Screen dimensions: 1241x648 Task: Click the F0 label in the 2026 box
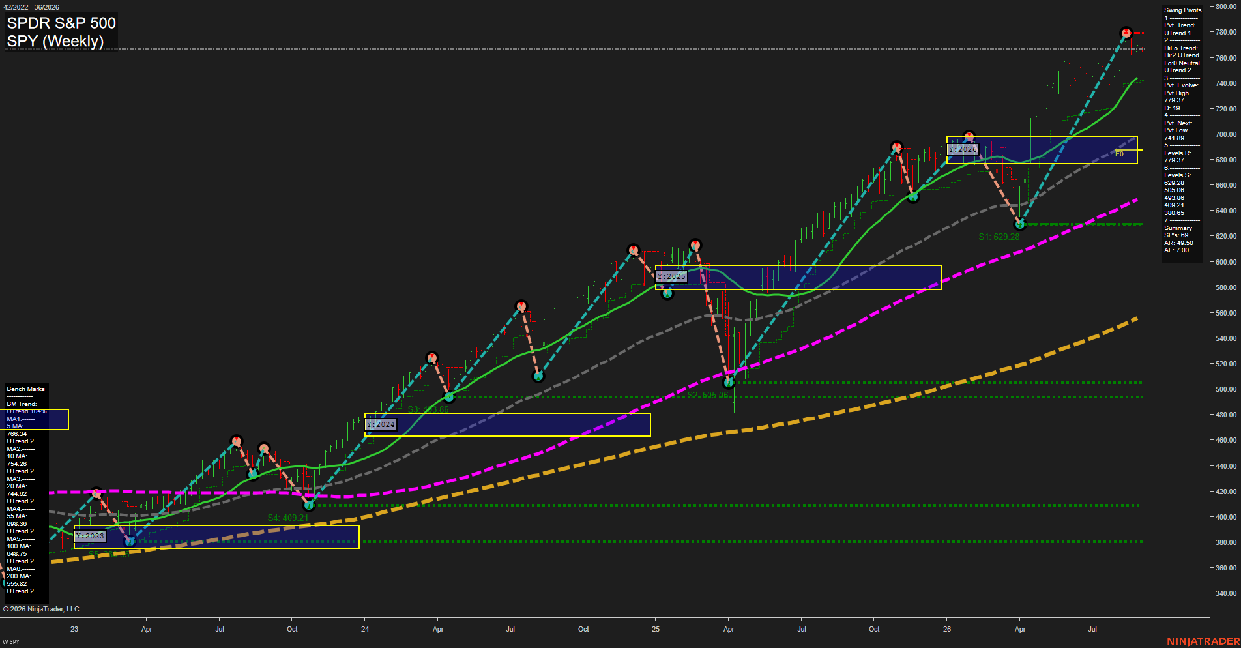click(x=1119, y=154)
